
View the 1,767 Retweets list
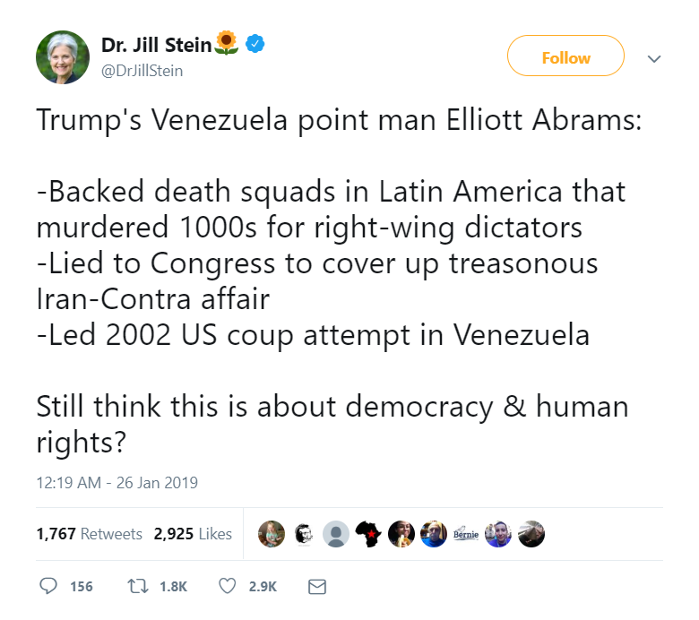point(90,534)
